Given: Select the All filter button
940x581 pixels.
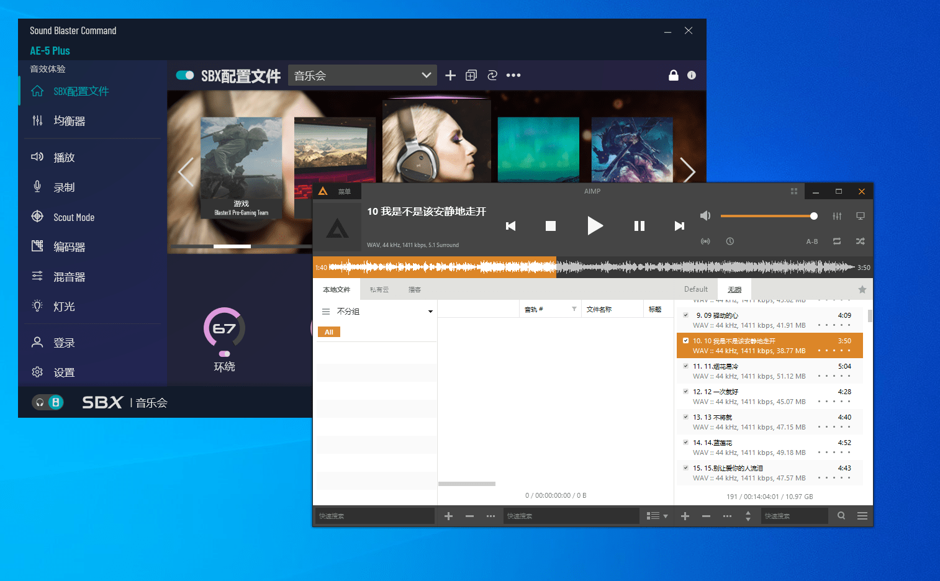Looking at the screenshot, I should click(329, 332).
